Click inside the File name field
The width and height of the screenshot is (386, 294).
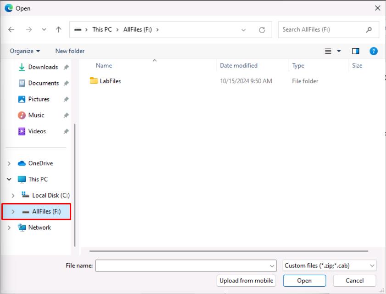(x=184, y=265)
